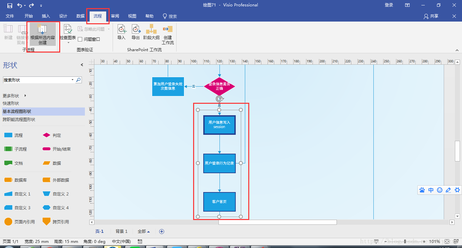
Task: Select the 数据 parallelogram shape
Action: pyautogui.click(x=52, y=163)
